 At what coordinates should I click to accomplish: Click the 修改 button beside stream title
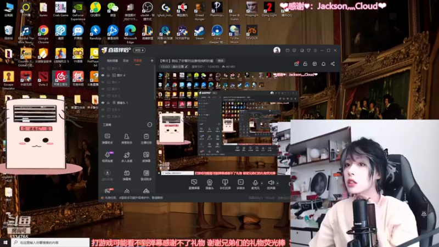pyautogui.click(x=221, y=61)
